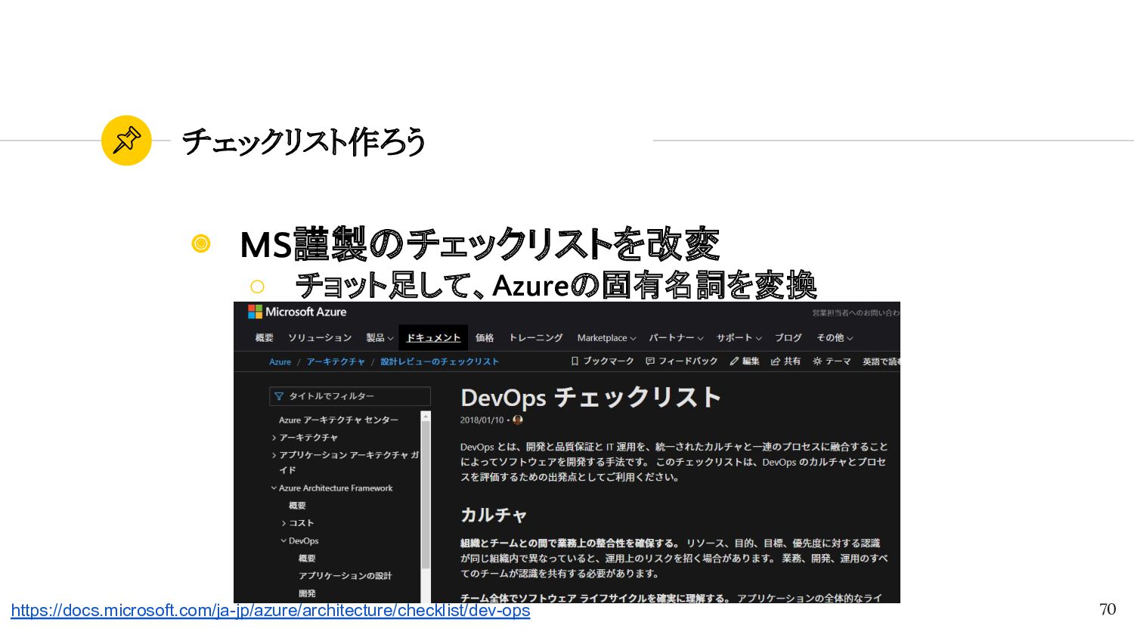Open the パートナー dropdown menu
The width and height of the screenshot is (1134, 638).
pyautogui.click(x=676, y=338)
